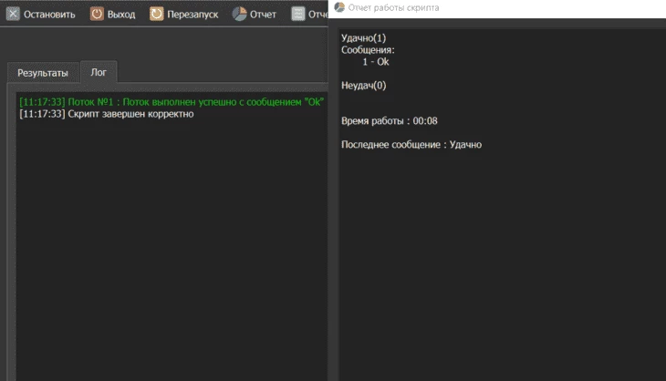Click the partially hidden list report icon

(x=298, y=14)
